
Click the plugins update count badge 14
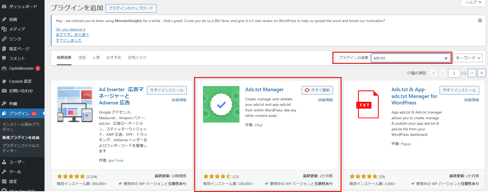[34, 113]
